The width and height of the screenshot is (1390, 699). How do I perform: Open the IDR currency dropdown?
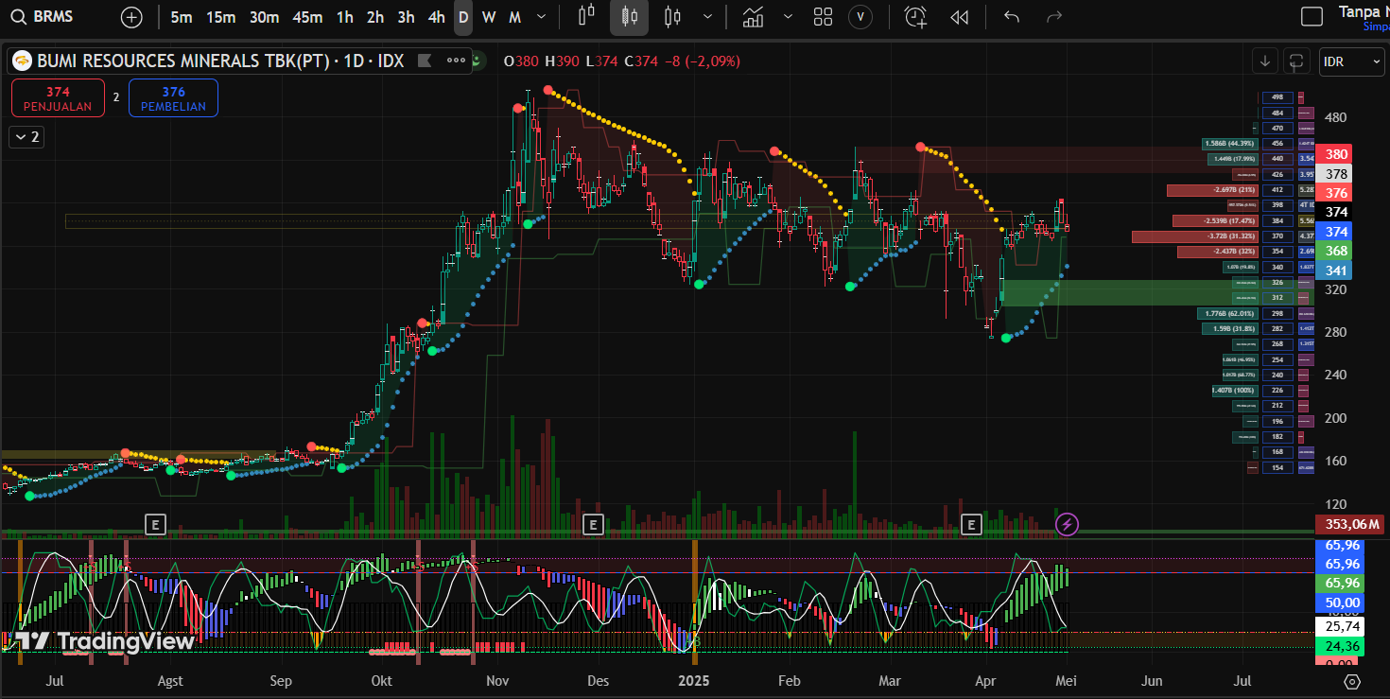pyautogui.click(x=1351, y=61)
